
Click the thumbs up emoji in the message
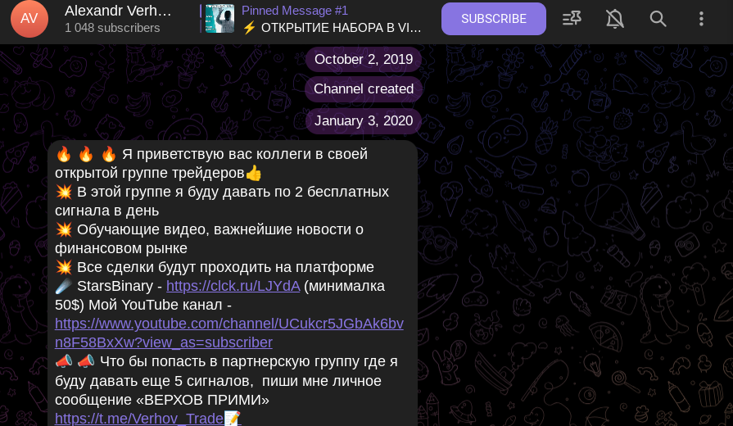253,173
